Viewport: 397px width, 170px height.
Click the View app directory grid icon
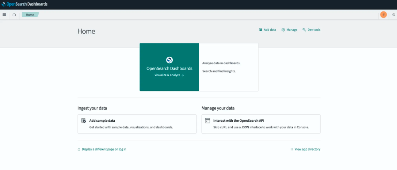click(x=292, y=149)
